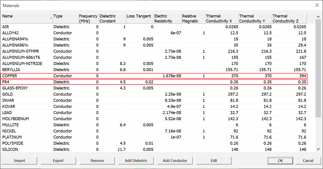This screenshot has width=323, height=169.
Task: Click the Dielectric Constant column header
Action: [x=113, y=18]
